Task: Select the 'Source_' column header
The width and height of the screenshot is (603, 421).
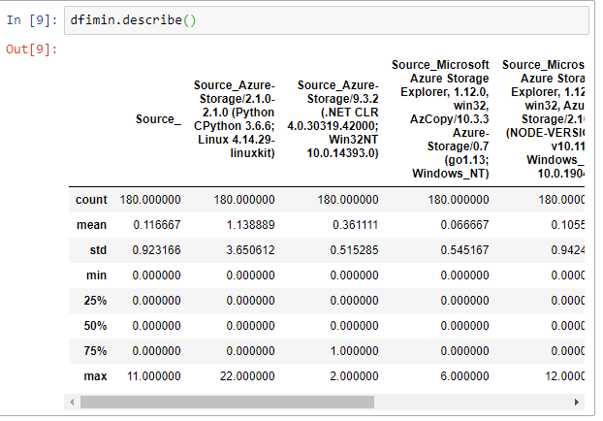Action: (x=158, y=119)
